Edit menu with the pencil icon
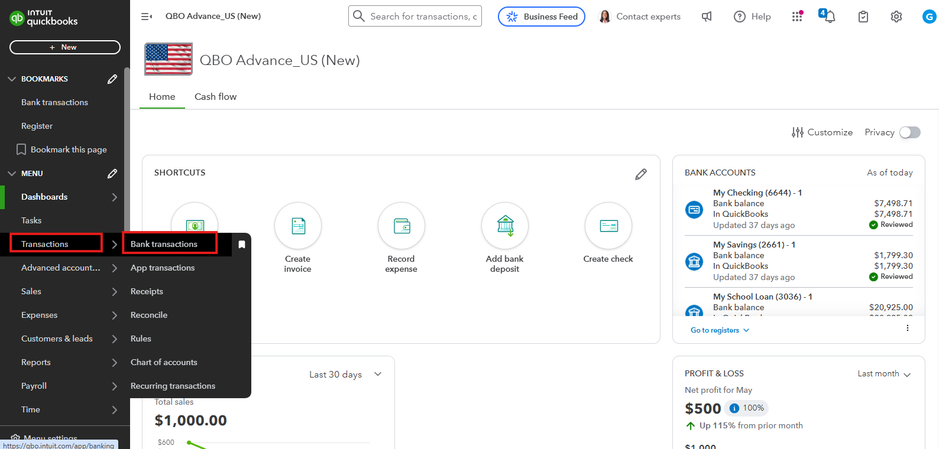 [x=112, y=173]
